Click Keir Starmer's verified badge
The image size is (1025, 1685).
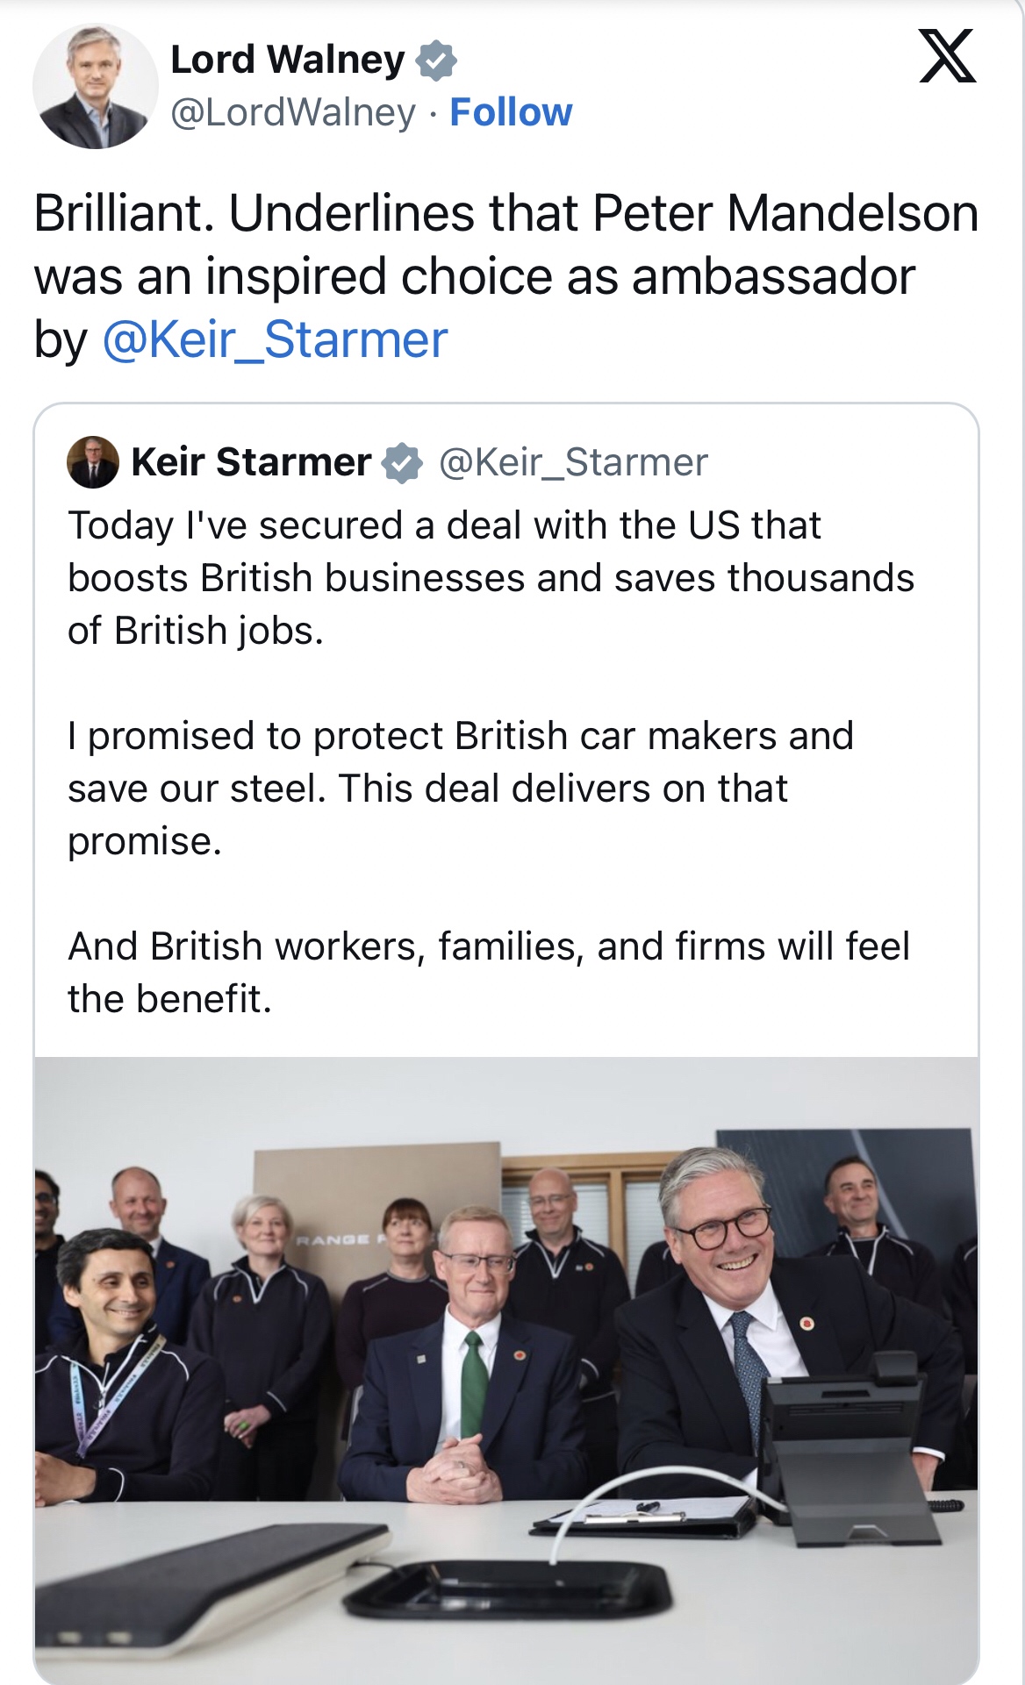point(403,463)
